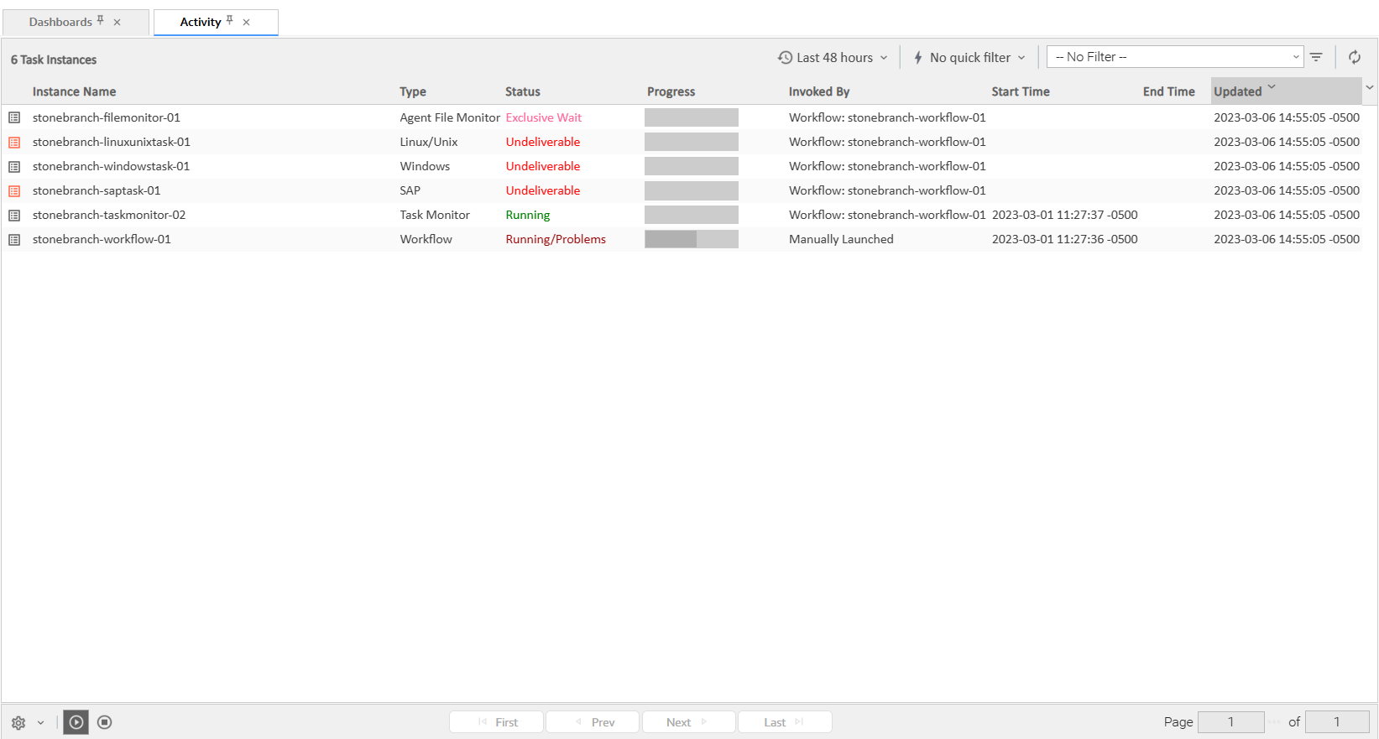The height and width of the screenshot is (739, 1379).
Task: Click the settings gear icon at bottom left
Action: [x=18, y=722]
